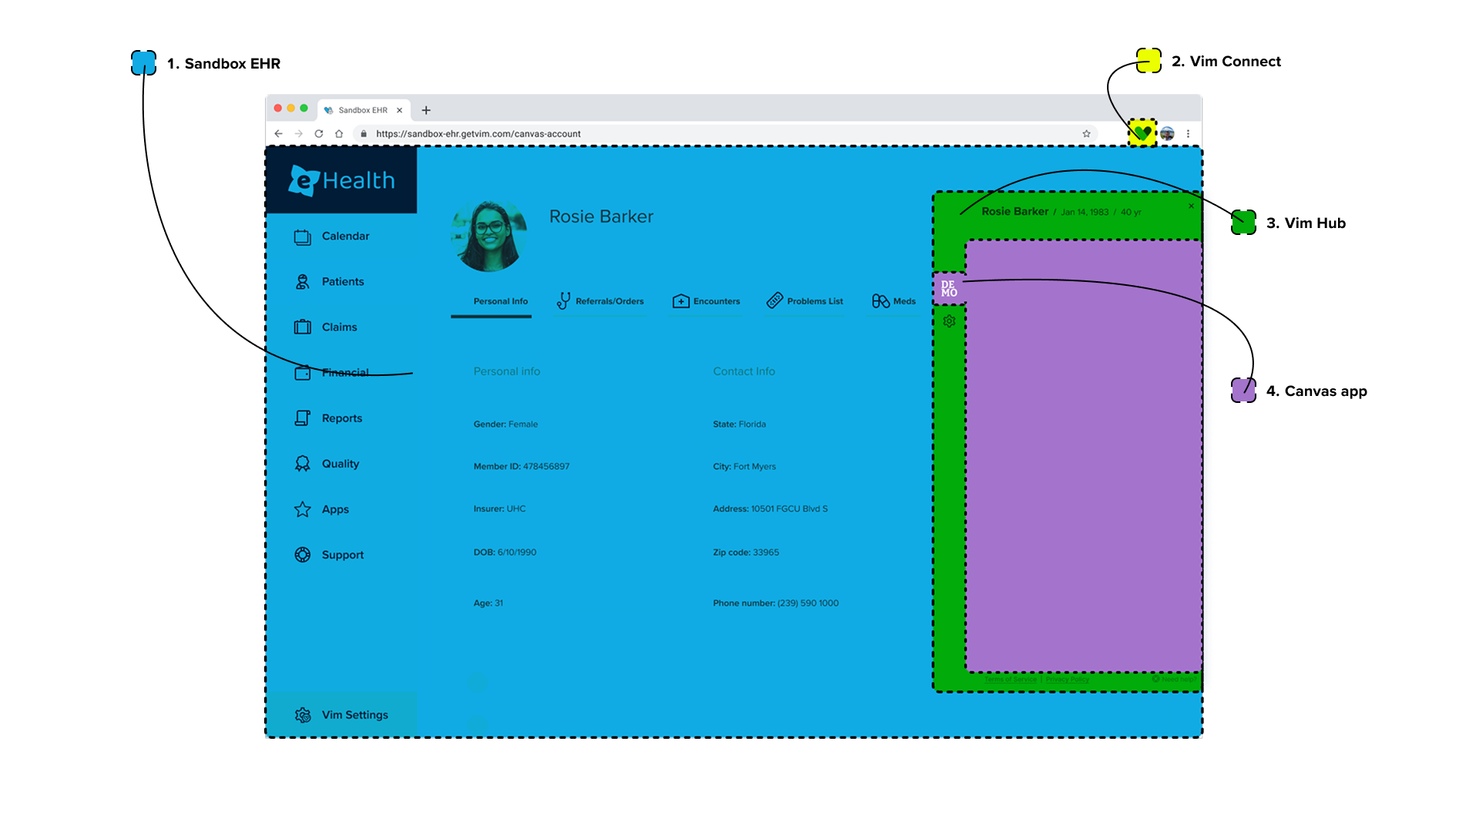
Task: Switch to the Personal Info tab
Action: (501, 301)
